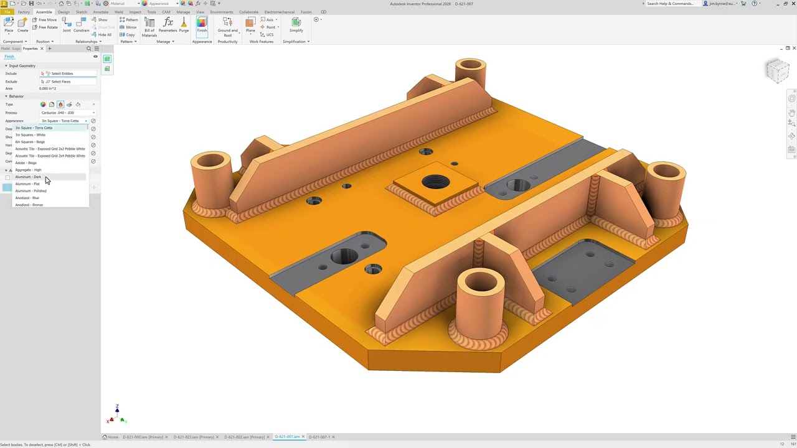
Task: Click the Simplify tool
Action: click(x=296, y=25)
